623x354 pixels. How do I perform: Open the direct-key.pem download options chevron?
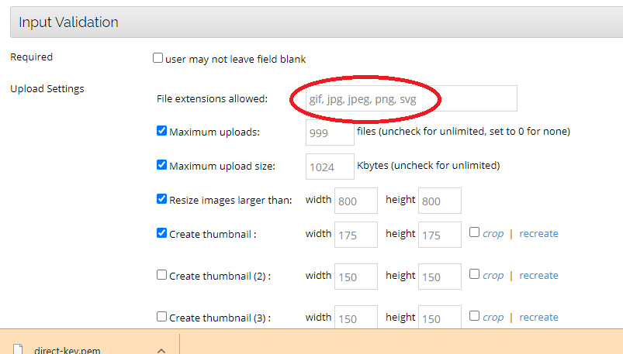[161, 350]
